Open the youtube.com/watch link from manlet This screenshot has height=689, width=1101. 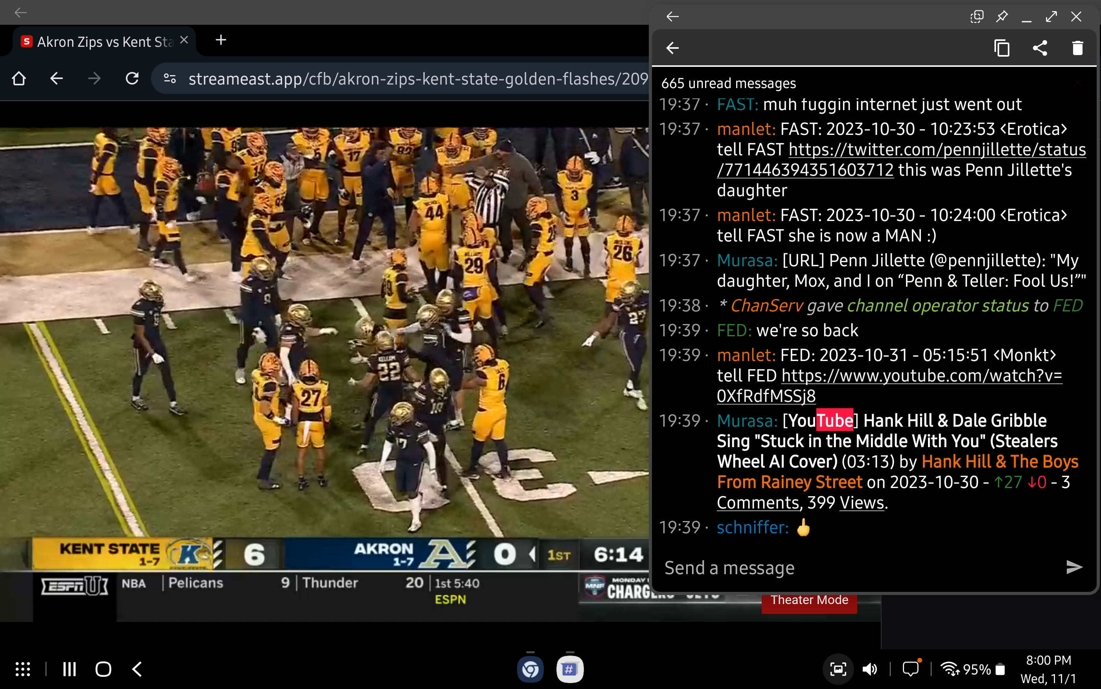[x=889, y=385]
